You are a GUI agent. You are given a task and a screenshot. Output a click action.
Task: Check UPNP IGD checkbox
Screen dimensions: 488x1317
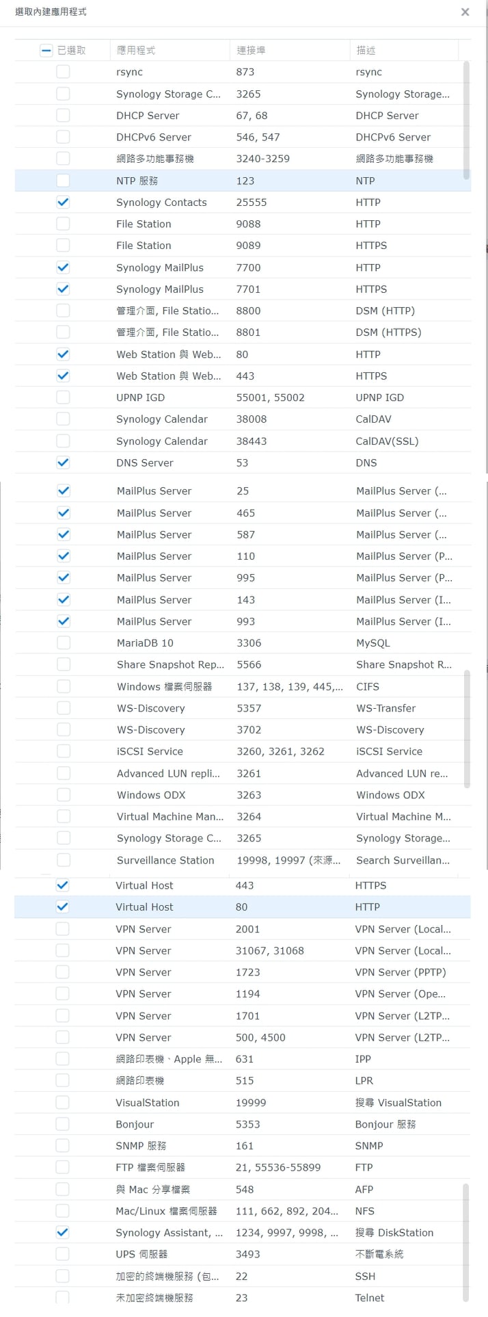coord(63,397)
